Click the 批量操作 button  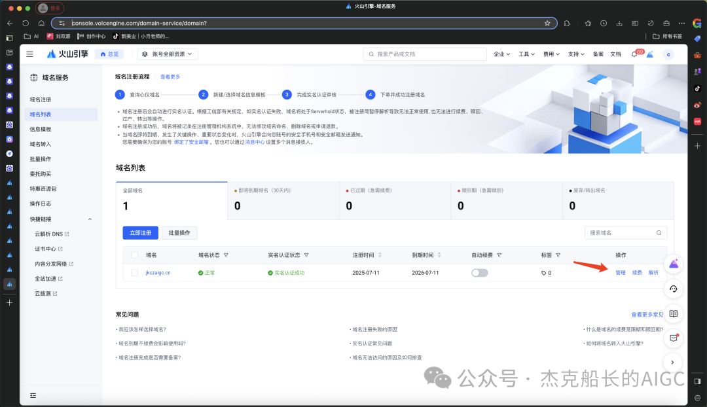(x=179, y=233)
